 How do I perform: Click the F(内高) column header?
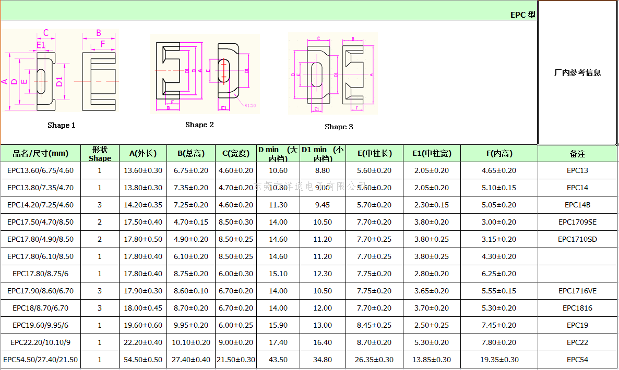click(499, 154)
